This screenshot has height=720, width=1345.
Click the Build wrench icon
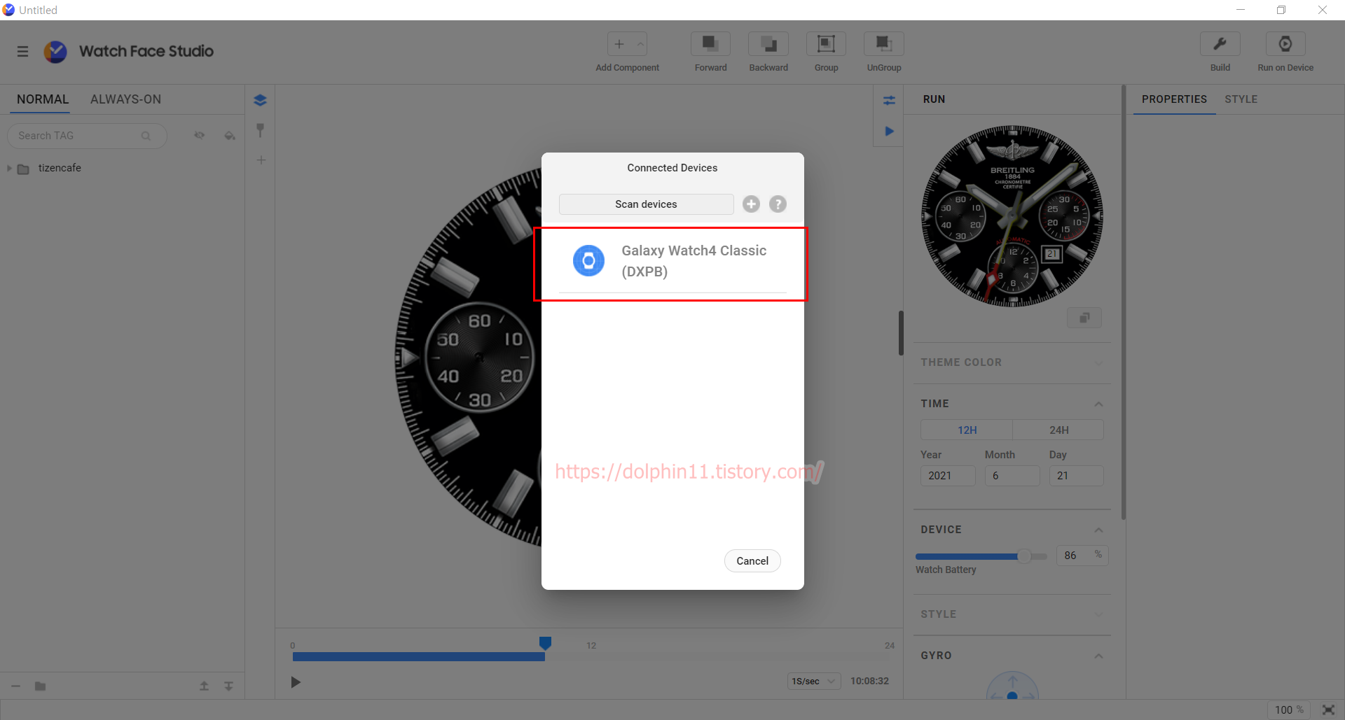tap(1220, 43)
